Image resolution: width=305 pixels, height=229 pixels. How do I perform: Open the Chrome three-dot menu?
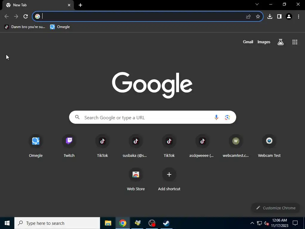(x=298, y=17)
